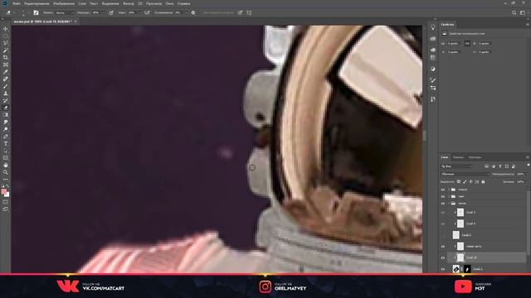531x298 pixels.
Task: Click the layer mask thumbnail of Слой 1
Action: [467, 269]
